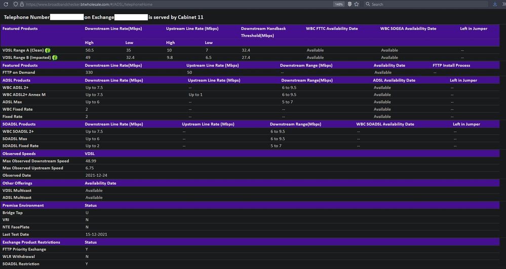
Task: Reset zoom using the 148% badge
Action: [x=338, y=4]
